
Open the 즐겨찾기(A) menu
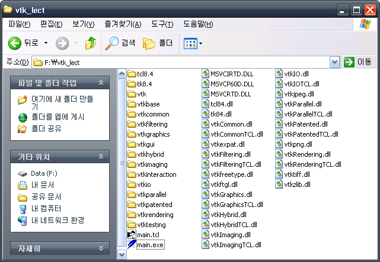pyautogui.click(x=123, y=24)
